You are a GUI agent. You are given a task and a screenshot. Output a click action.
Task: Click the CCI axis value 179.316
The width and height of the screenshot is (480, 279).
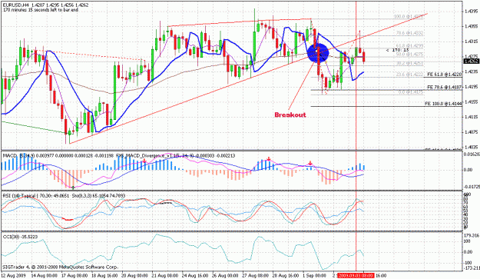pyautogui.click(x=472, y=235)
